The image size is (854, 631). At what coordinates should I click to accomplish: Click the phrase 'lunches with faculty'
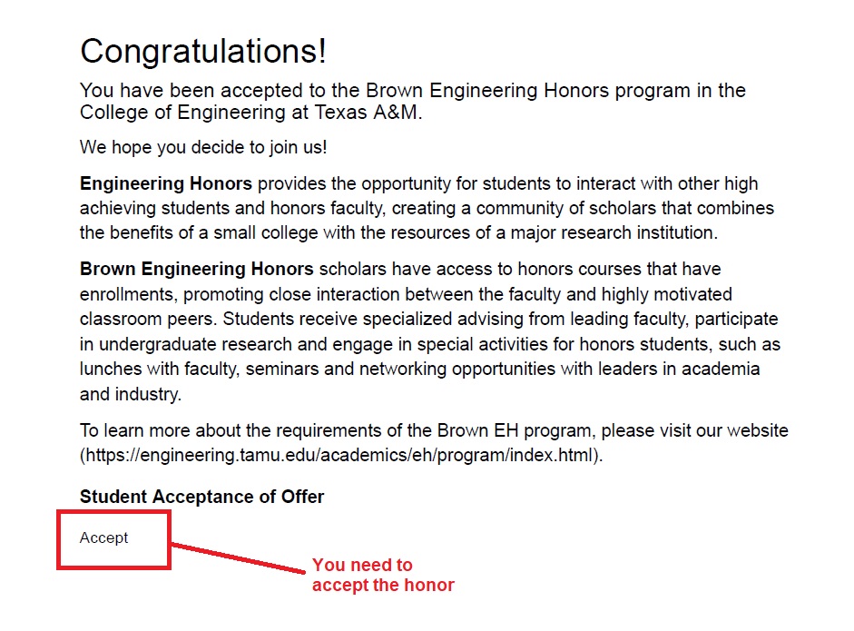158,370
